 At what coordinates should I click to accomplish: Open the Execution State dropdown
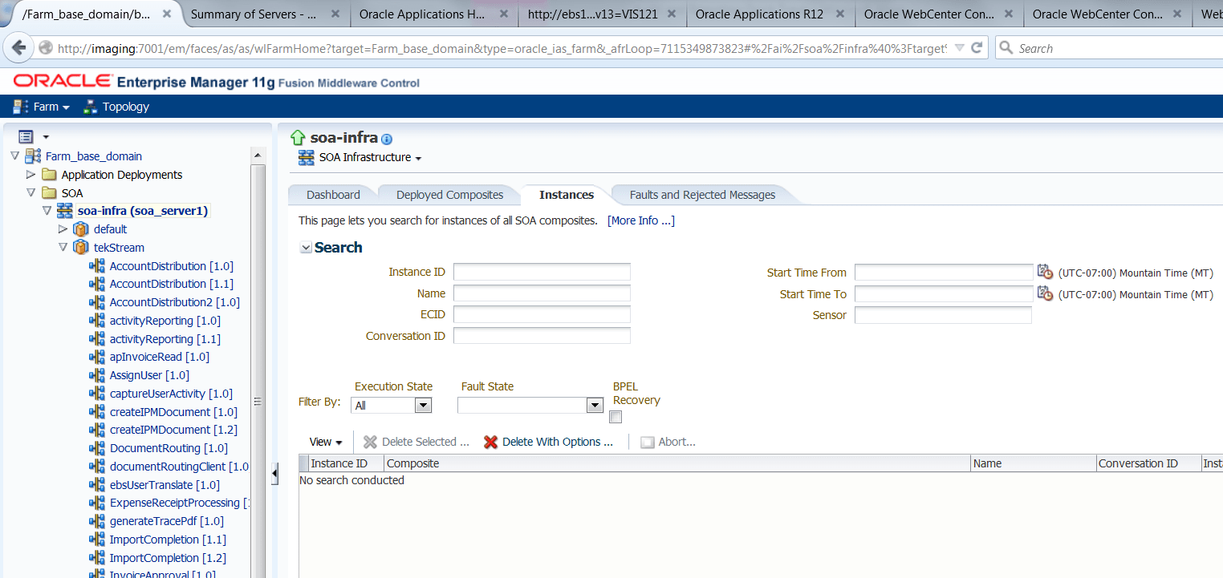(423, 406)
